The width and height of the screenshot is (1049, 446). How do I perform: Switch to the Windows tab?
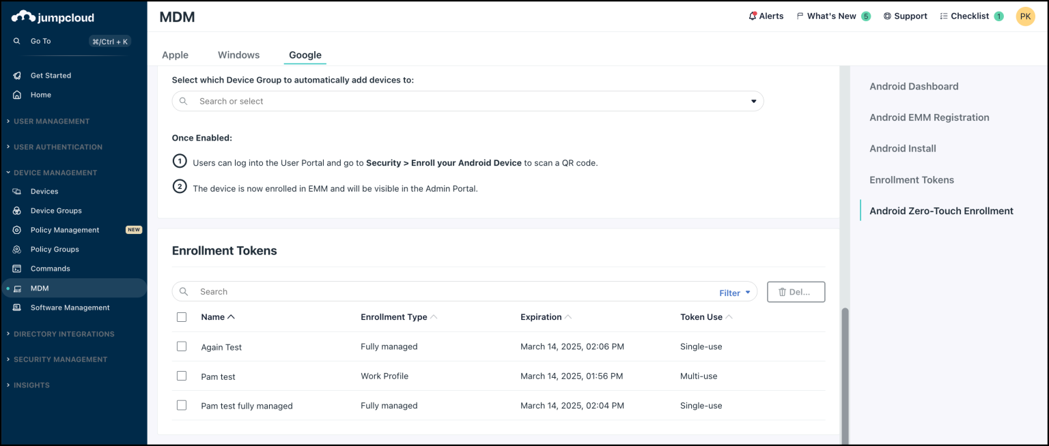pyautogui.click(x=238, y=55)
